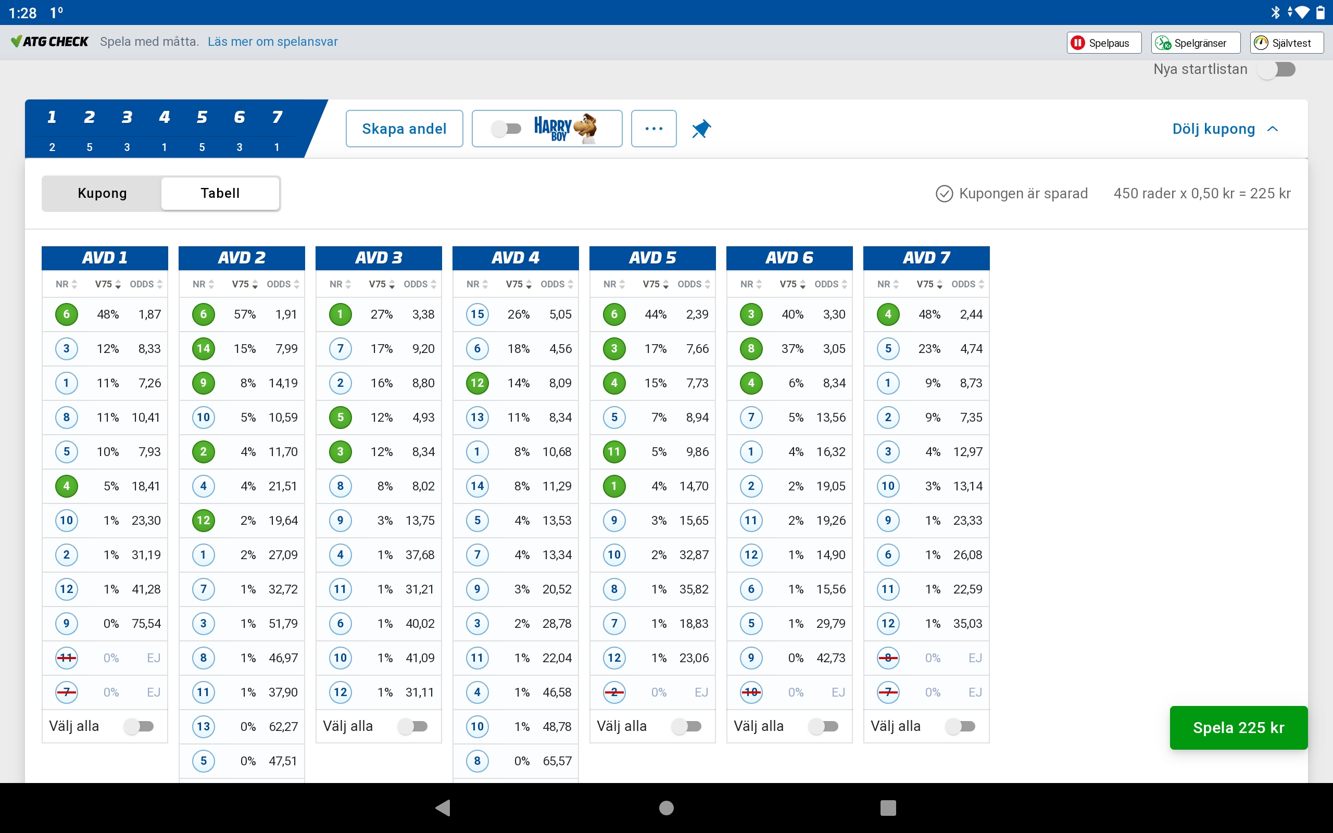
Task: Deselect horse 14 in AVD 2
Action: 203,349
